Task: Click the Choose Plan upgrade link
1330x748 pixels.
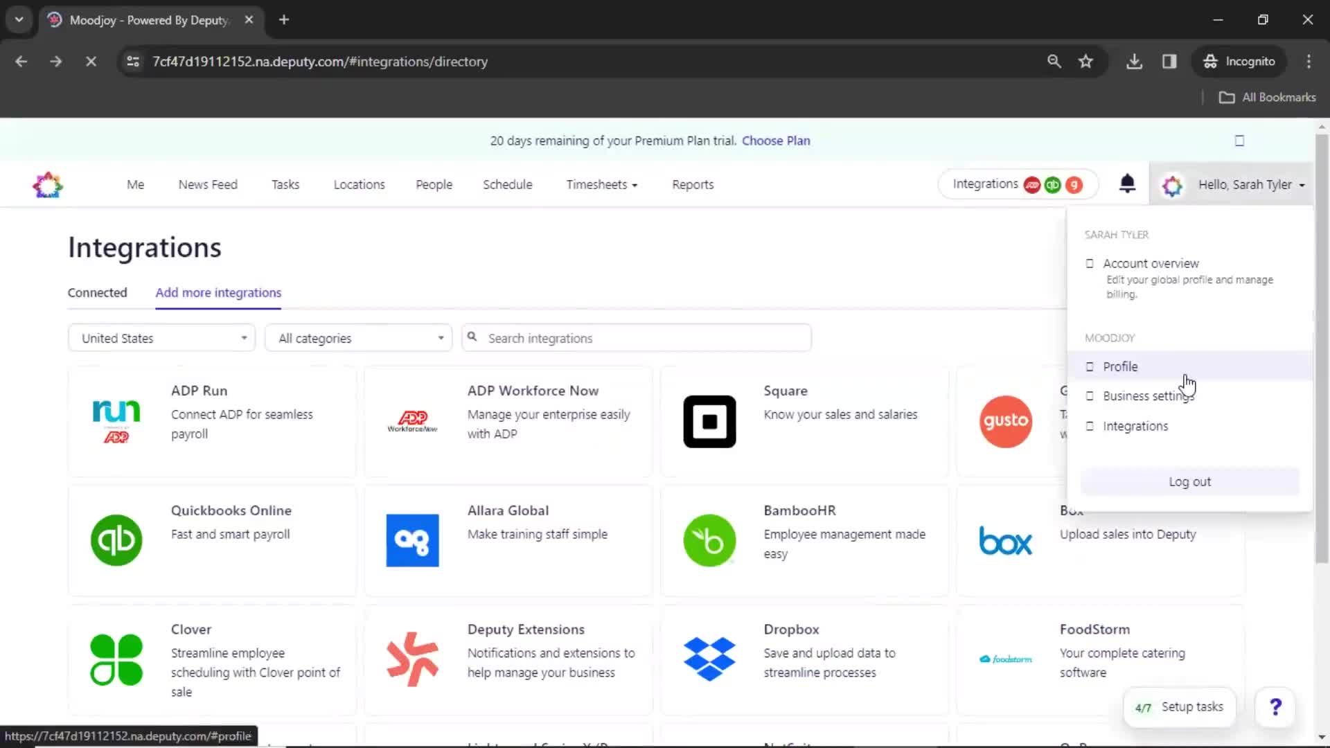Action: 776,141
